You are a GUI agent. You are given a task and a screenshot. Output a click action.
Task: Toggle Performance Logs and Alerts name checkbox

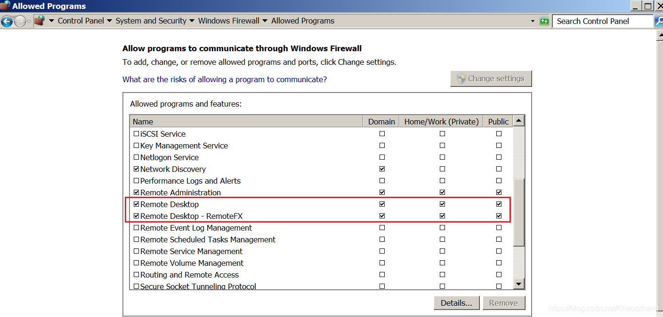[x=137, y=181]
